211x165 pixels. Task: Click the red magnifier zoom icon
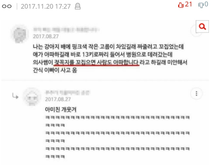[x=202, y=27]
